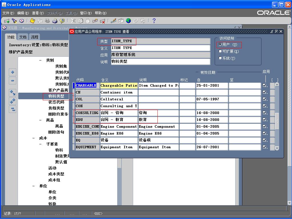The width and height of the screenshot is (292, 219).
Task: Click the navigator Expand plus button
Action: [13, 72]
